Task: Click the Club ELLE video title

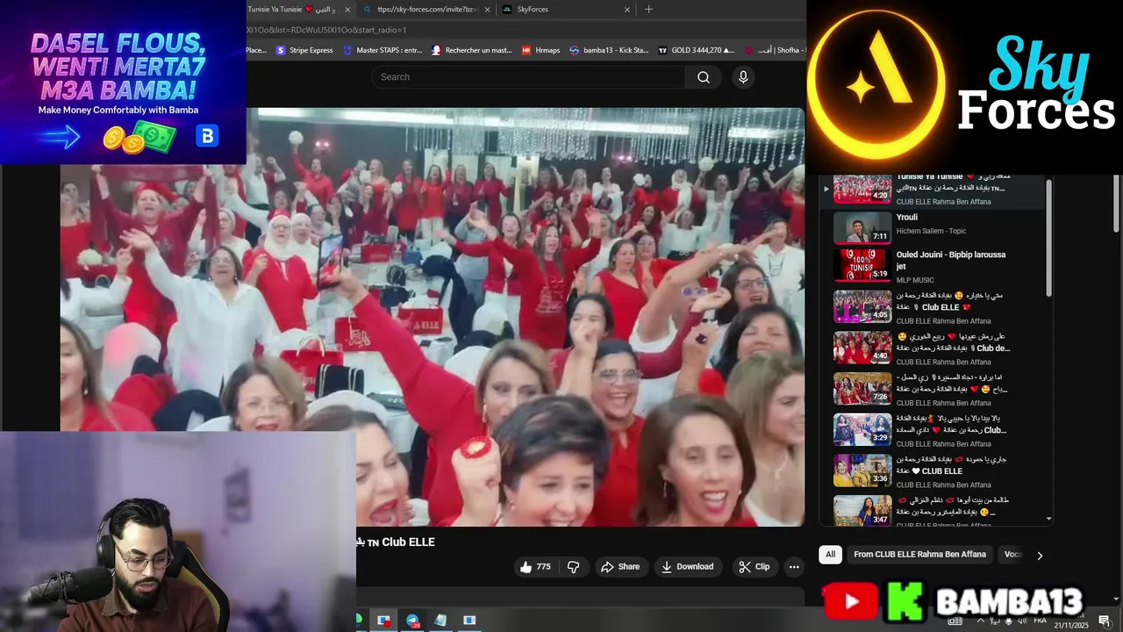Action: tap(397, 542)
